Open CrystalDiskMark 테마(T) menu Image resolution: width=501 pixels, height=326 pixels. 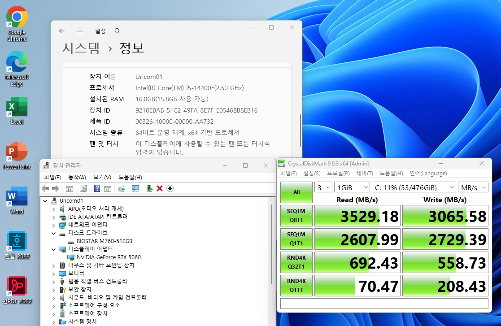coord(365,174)
